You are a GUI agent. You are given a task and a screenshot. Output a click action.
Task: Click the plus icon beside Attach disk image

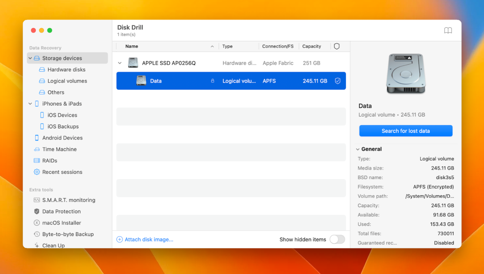119,239
